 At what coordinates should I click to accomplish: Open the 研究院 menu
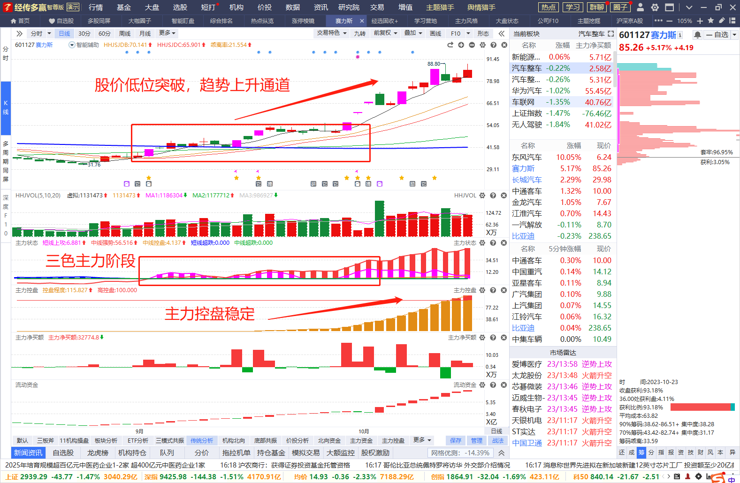(x=349, y=7)
